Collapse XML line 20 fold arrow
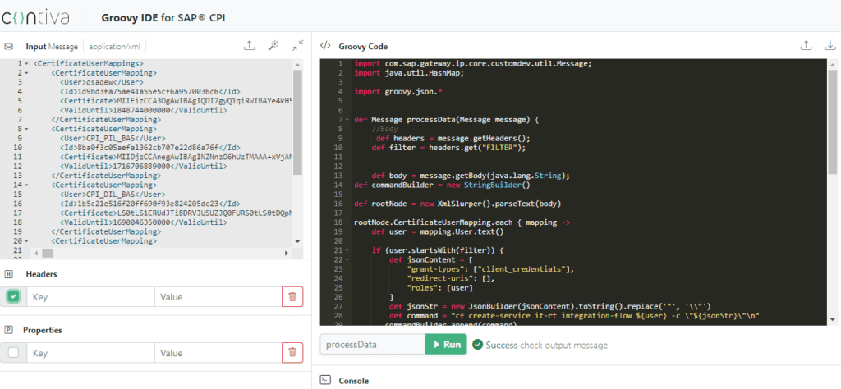This screenshot has width=841, height=389. [x=27, y=241]
